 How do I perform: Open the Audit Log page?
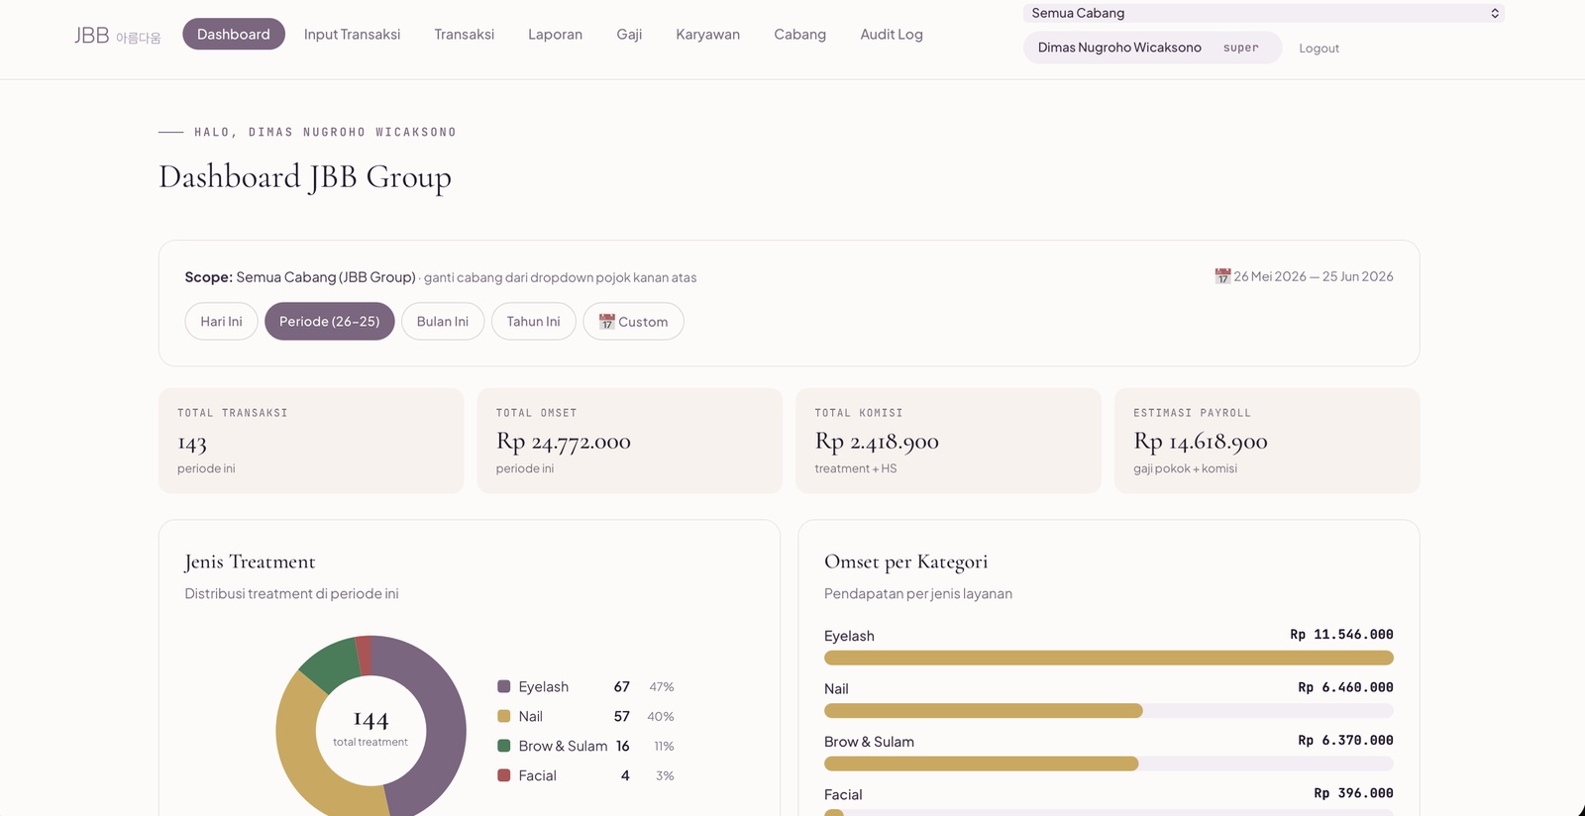(892, 35)
